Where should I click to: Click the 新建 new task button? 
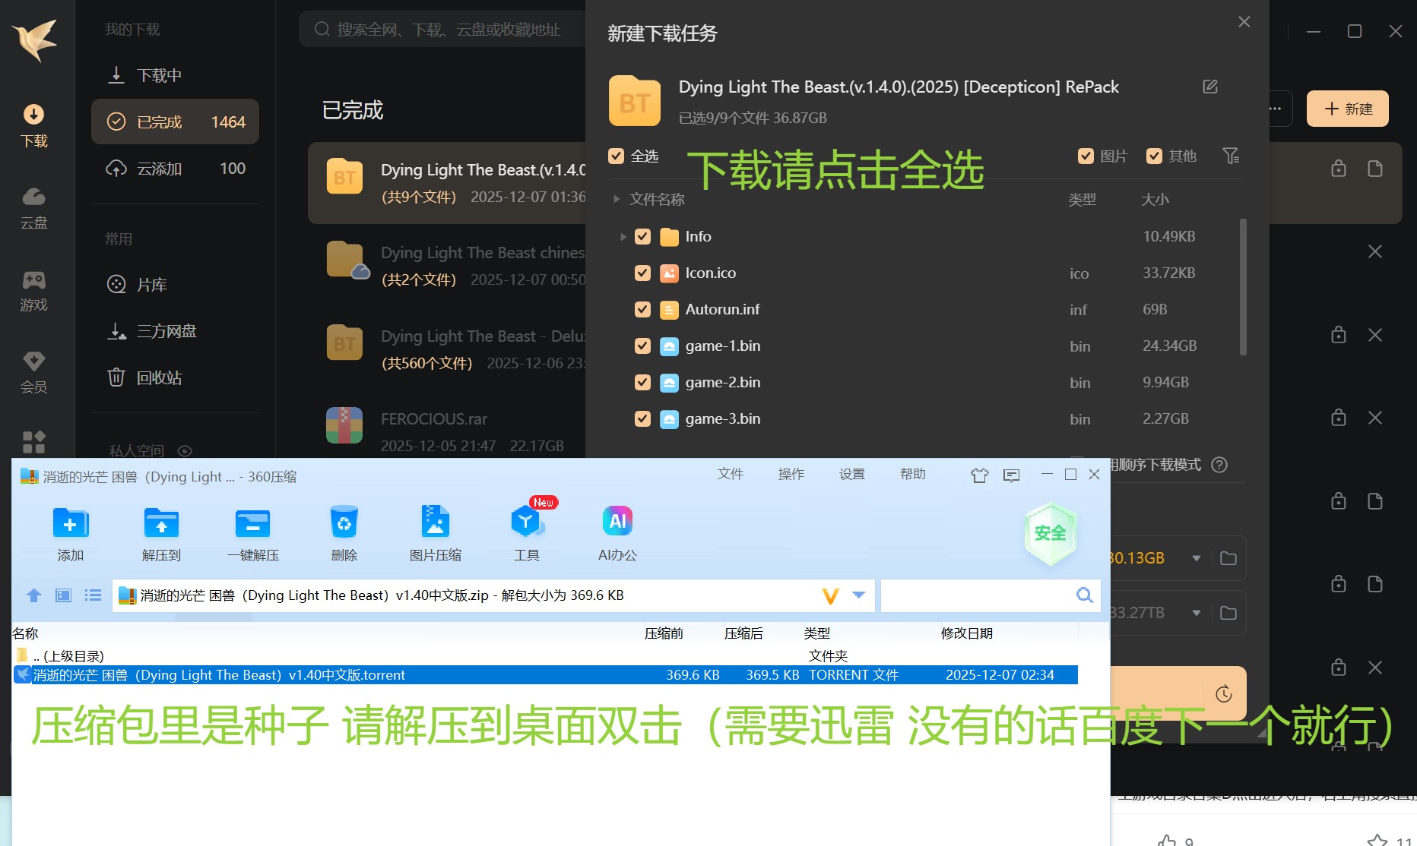point(1347,109)
